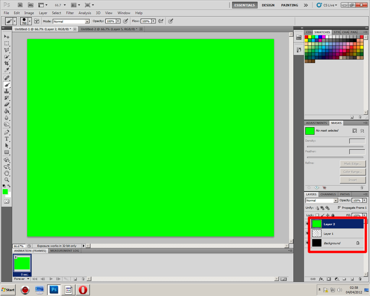Hide Layer 2 using its eye icon
Image resolution: width=370 pixels, height=296 pixels.
pos(307,223)
